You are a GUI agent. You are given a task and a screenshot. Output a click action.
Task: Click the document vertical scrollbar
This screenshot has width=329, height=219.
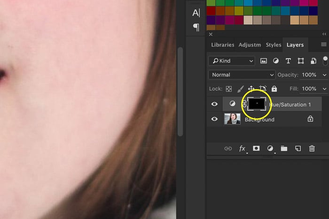coord(180,92)
